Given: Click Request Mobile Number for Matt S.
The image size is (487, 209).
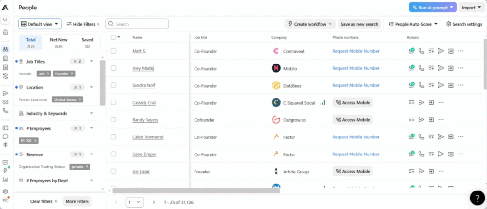Looking at the screenshot, I should 356,51.
